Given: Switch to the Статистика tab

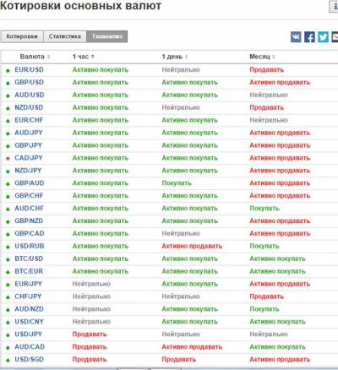Looking at the screenshot, I should click(65, 36).
